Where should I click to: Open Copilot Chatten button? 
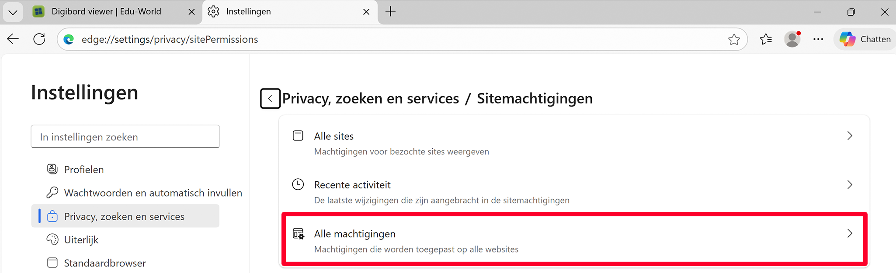(865, 39)
